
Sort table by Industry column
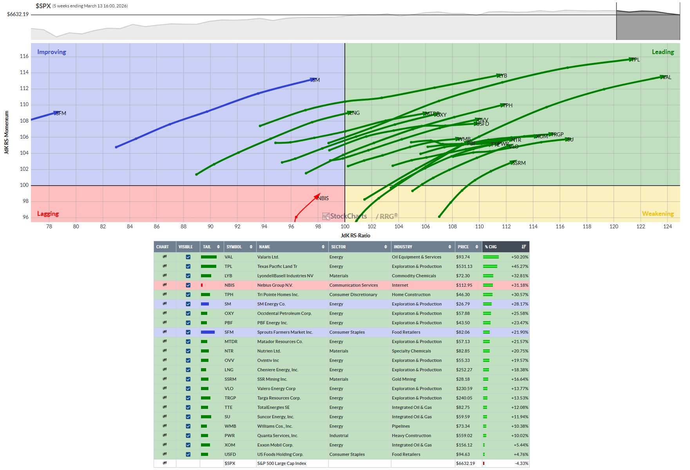[422, 247]
